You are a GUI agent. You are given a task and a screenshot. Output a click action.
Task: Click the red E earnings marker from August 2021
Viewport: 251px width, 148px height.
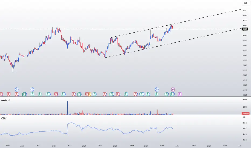pyautogui.click(x=56, y=94)
